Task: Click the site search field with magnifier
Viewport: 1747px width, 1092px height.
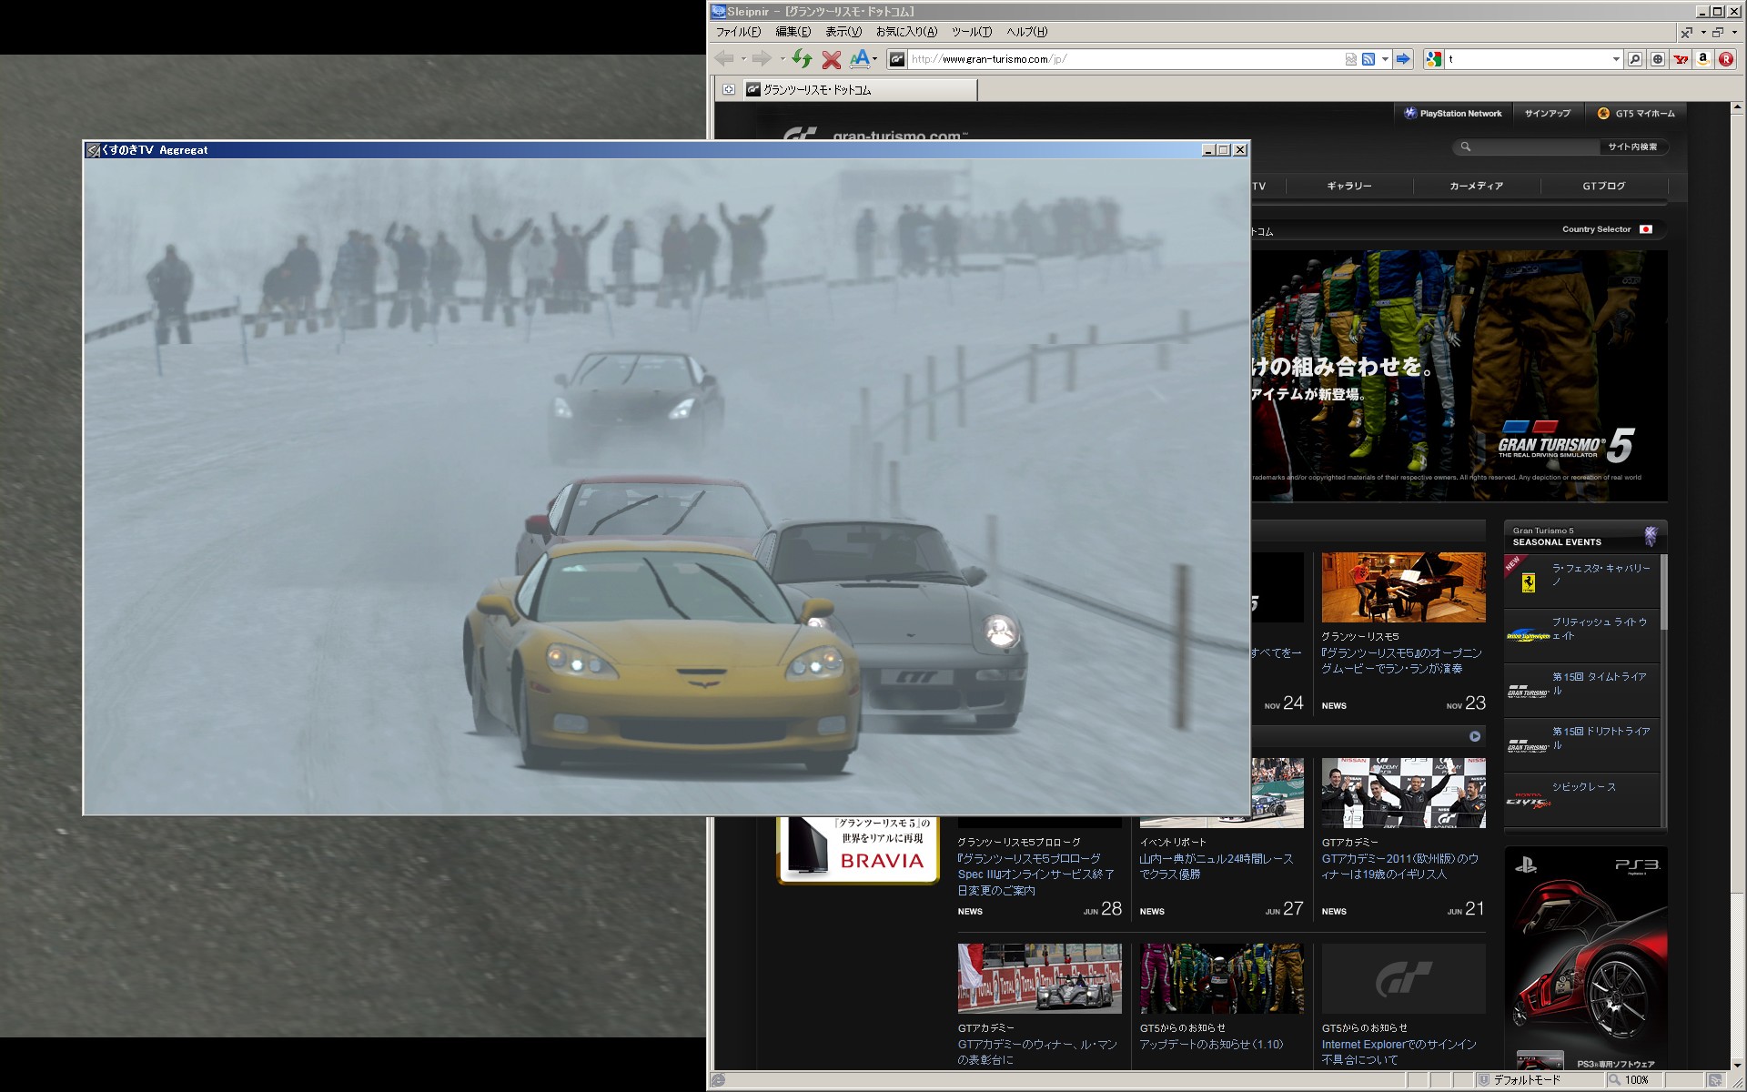Action: click(x=1529, y=147)
